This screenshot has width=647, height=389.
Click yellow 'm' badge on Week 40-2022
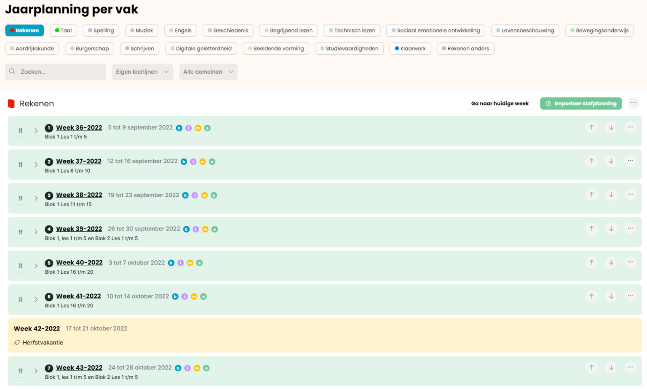(x=190, y=263)
